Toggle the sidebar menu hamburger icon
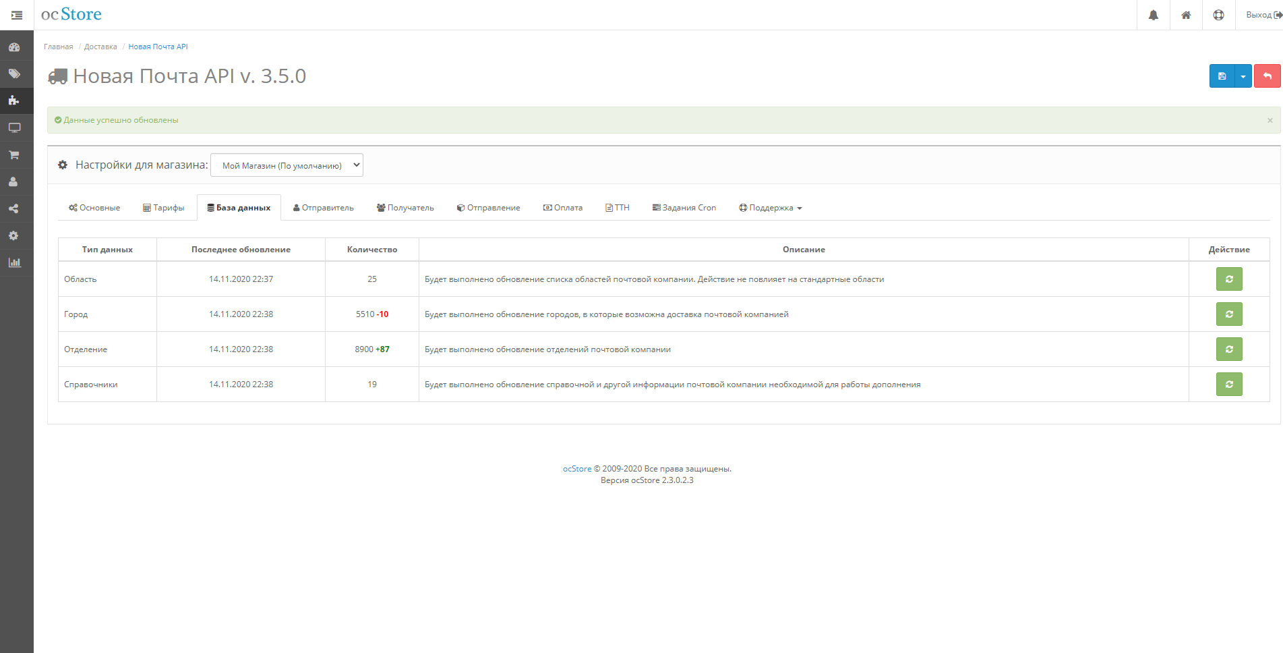Image resolution: width=1283 pixels, height=653 pixels. [x=17, y=15]
